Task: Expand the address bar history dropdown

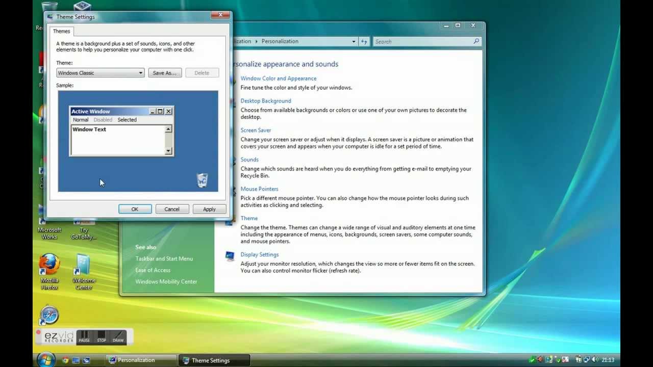Action: [x=354, y=41]
